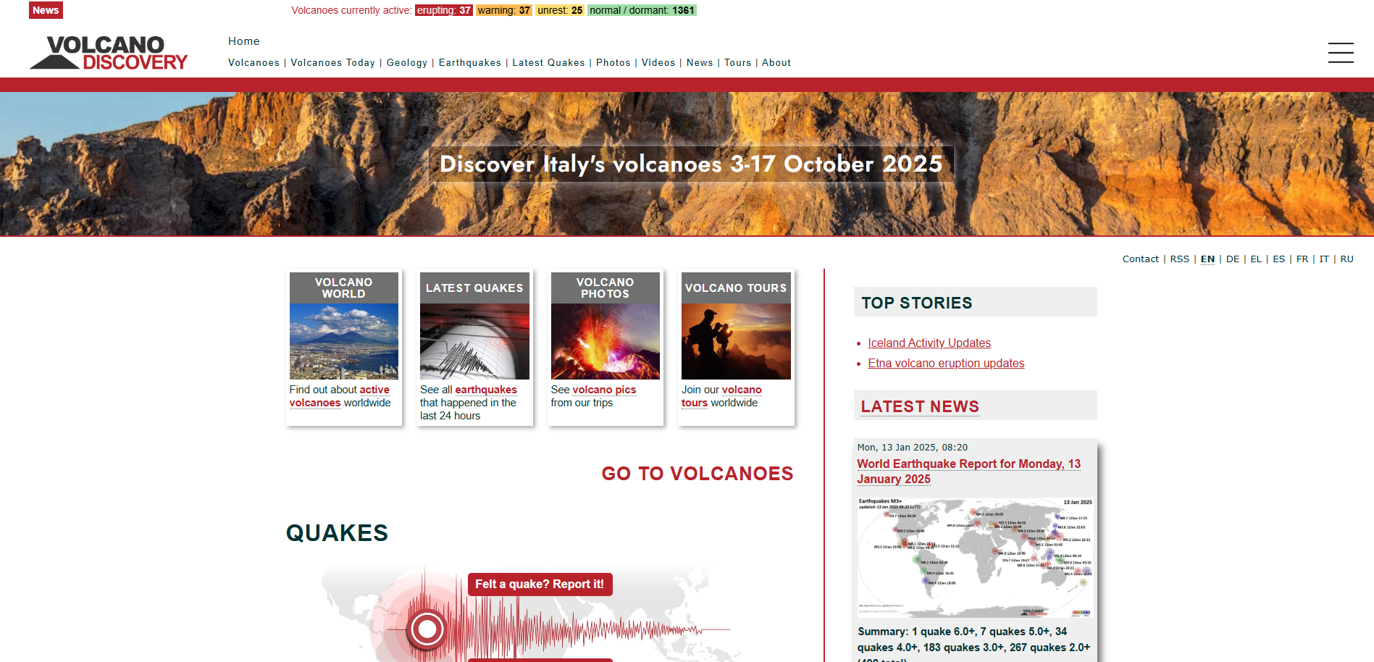Viewport: 1374px width, 662px height.
Task: Open the Volcano Photos eruption image
Action: click(605, 341)
